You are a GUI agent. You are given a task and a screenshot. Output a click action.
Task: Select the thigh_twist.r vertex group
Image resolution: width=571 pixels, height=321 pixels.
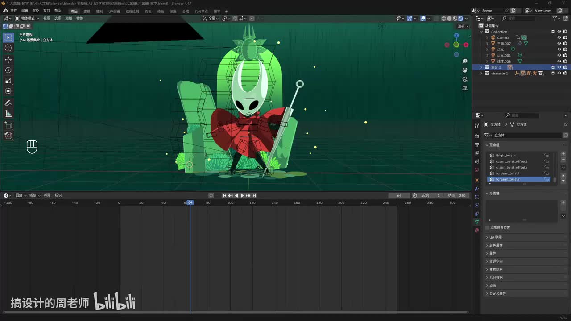(505, 156)
